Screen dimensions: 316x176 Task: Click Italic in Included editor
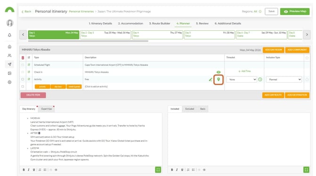(177, 170)
